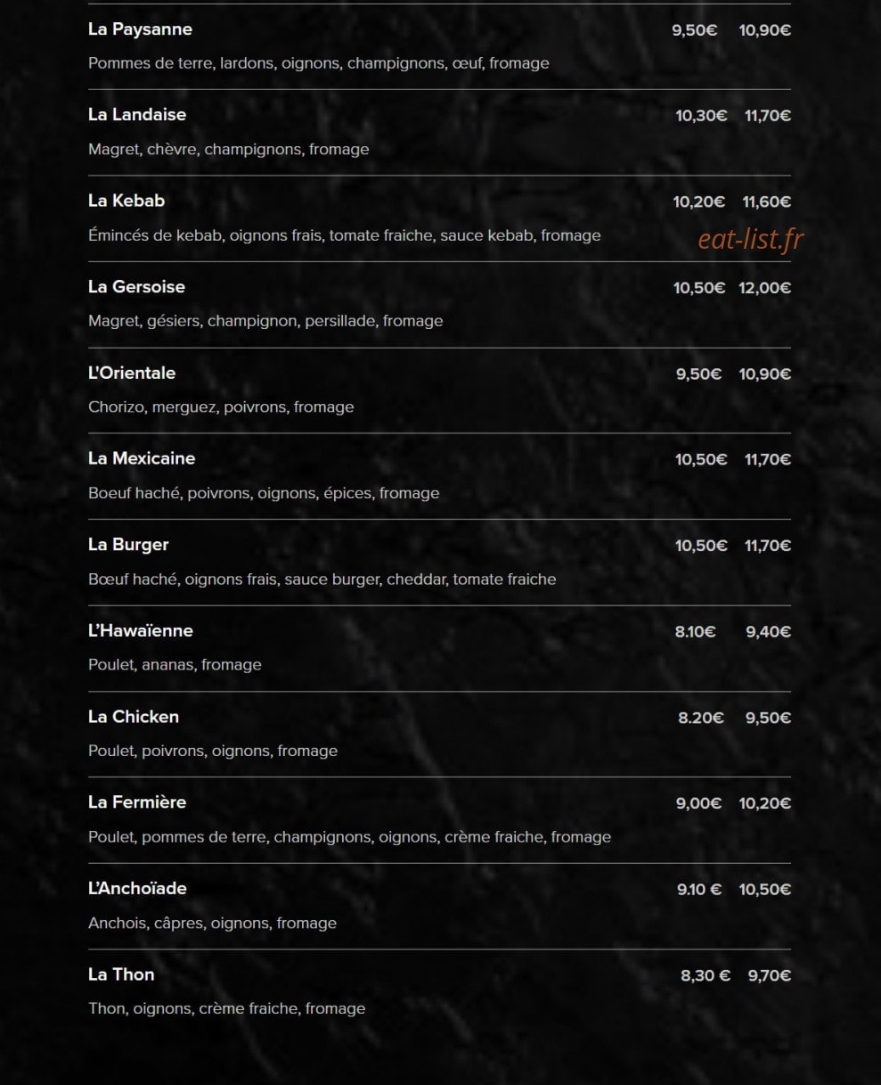Click the 8.20€ price for La Chicken
This screenshot has height=1085, width=881.
coord(700,718)
